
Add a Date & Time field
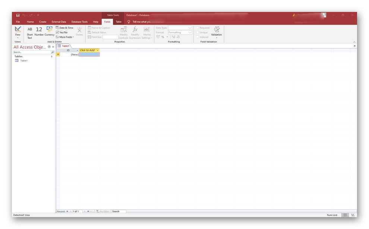coord(64,28)
